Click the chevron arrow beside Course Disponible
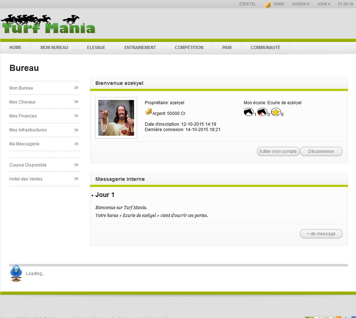The height and width of the screenshot is (318, 356). (x=76, y=165)
